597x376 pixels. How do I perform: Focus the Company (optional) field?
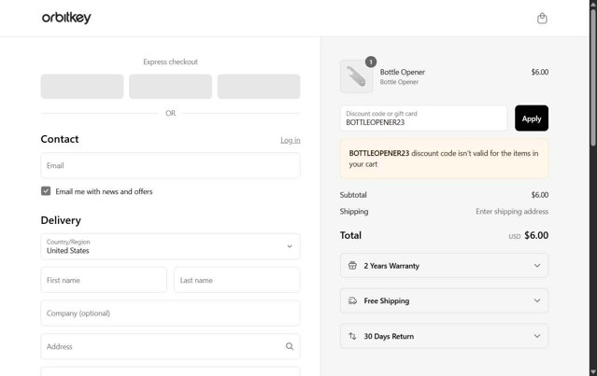tap(170, 313)
